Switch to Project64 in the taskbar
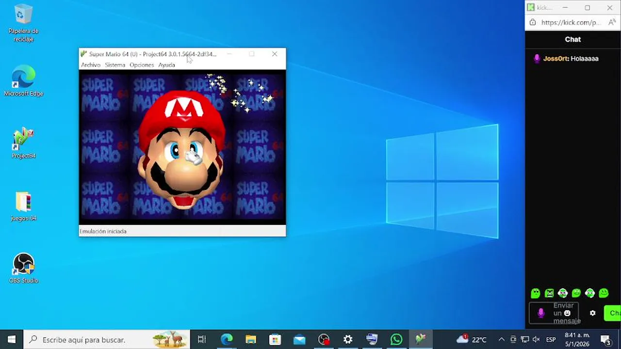 point(421,339)
